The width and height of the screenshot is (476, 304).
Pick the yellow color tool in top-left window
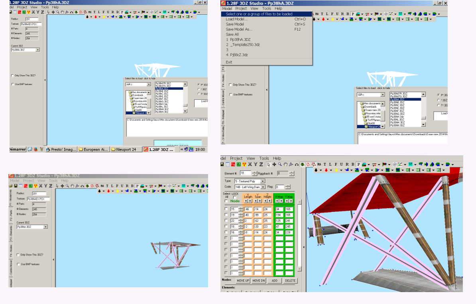tap(104, 17)
